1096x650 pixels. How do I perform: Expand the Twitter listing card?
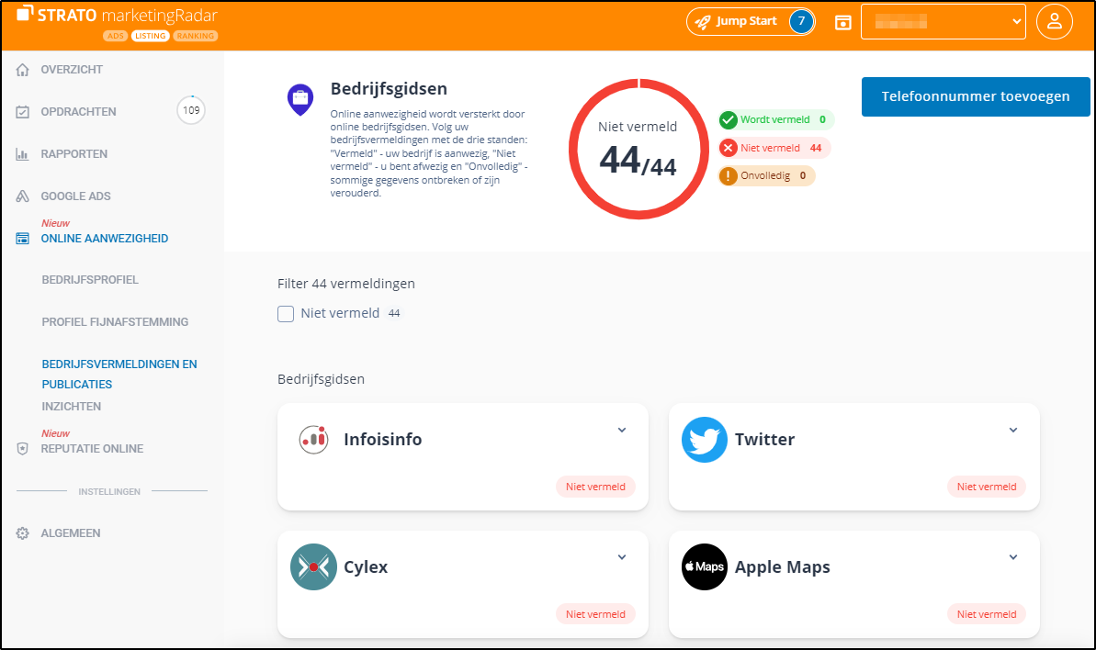(1013, 431)
